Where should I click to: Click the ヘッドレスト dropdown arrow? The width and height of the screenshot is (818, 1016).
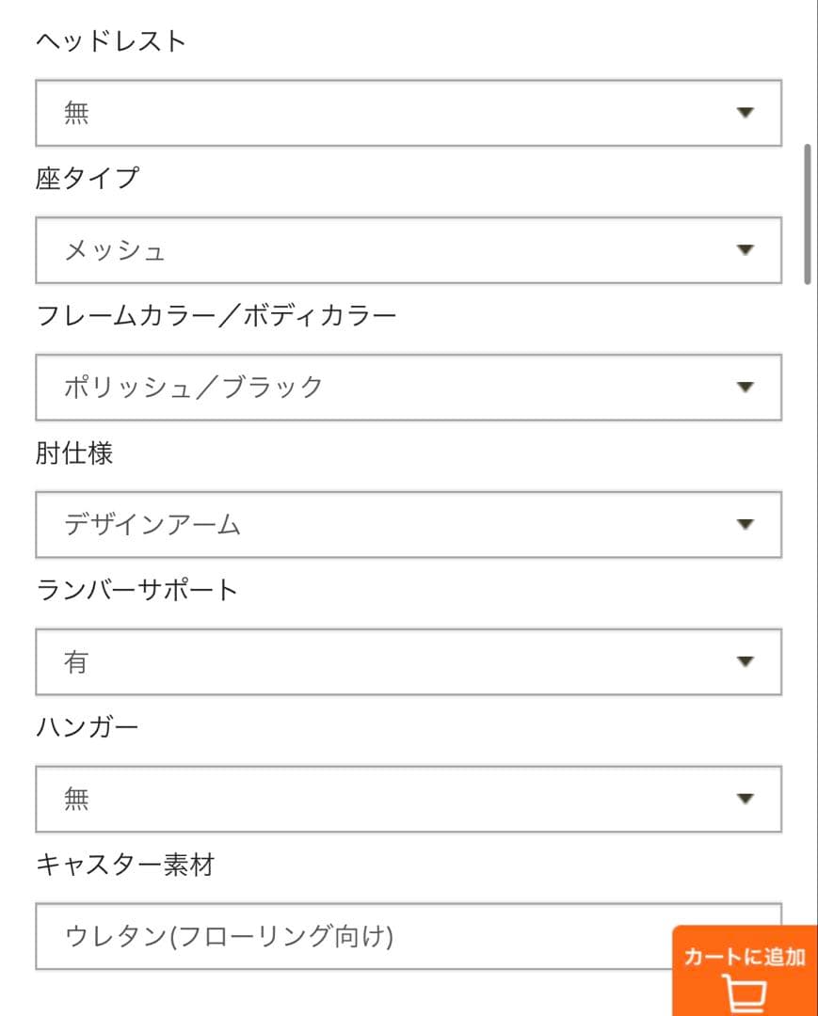tap(746, 113)
